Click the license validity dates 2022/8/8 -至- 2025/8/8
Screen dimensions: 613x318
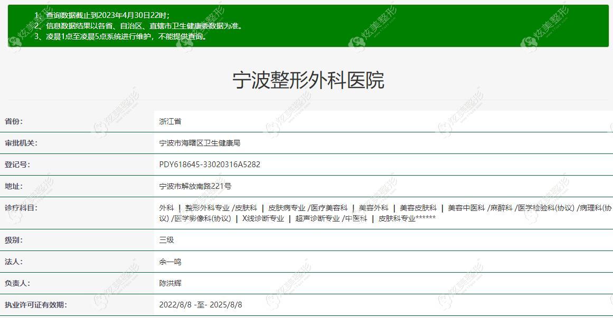[x=201, y=305]
